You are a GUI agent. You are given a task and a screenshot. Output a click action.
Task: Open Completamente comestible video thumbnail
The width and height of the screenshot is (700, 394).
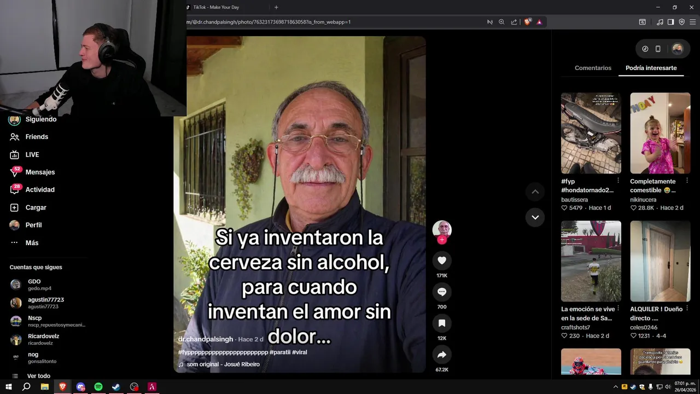[x=660, y=133]
